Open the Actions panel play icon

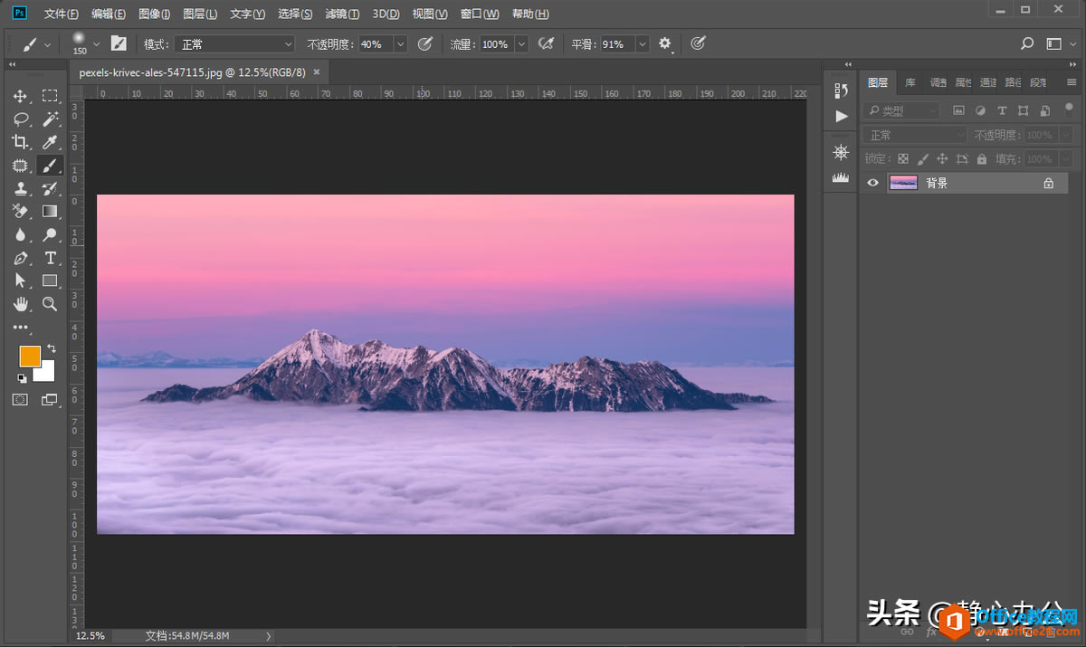pos(841,116)
